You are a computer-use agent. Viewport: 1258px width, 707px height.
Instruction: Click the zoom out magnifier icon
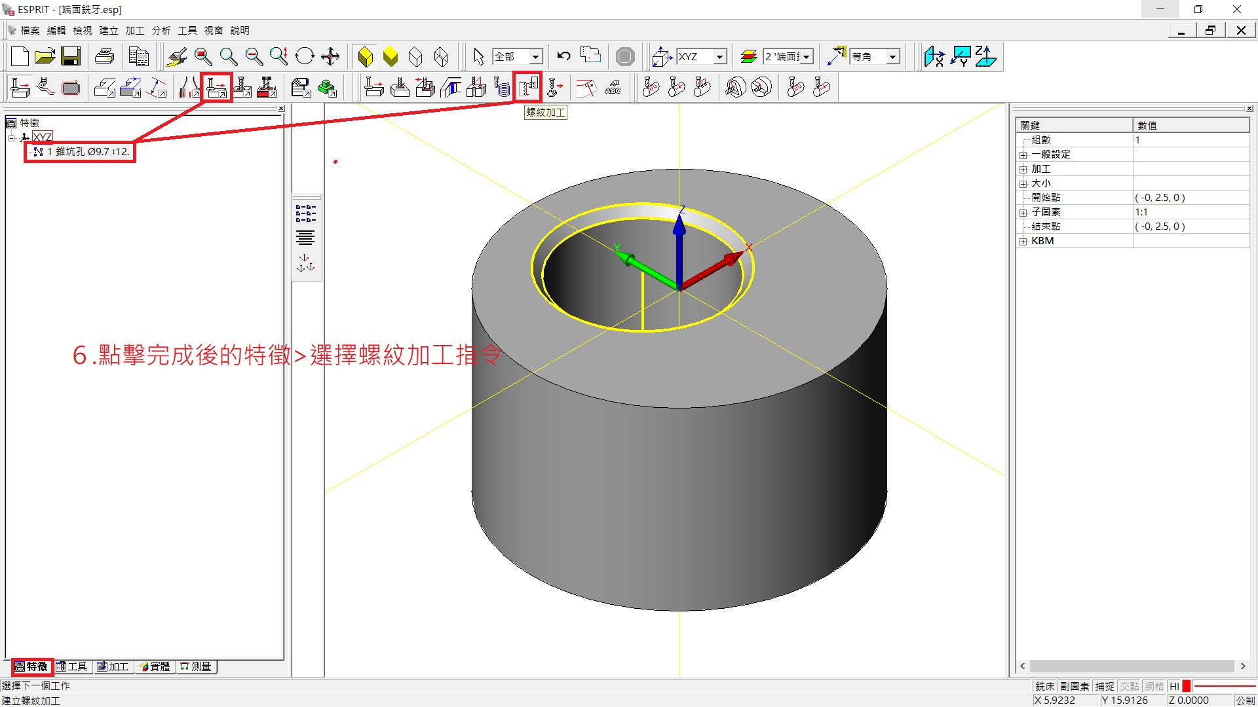tap(254, 57)
